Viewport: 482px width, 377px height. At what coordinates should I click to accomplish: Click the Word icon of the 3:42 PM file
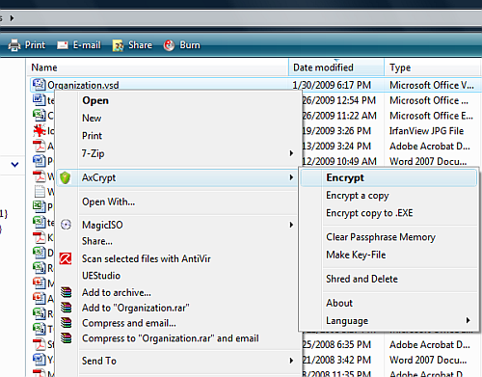click(39, 360)
